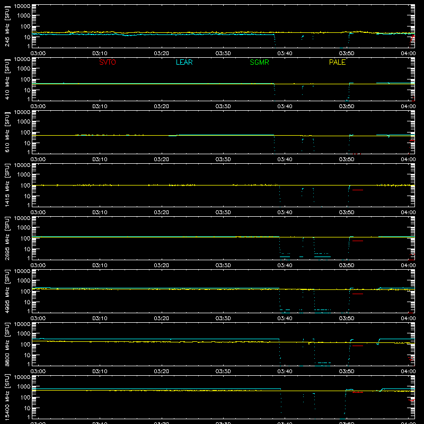Click 03:10 time label under 2695 MHz plot

coord(100,266)
